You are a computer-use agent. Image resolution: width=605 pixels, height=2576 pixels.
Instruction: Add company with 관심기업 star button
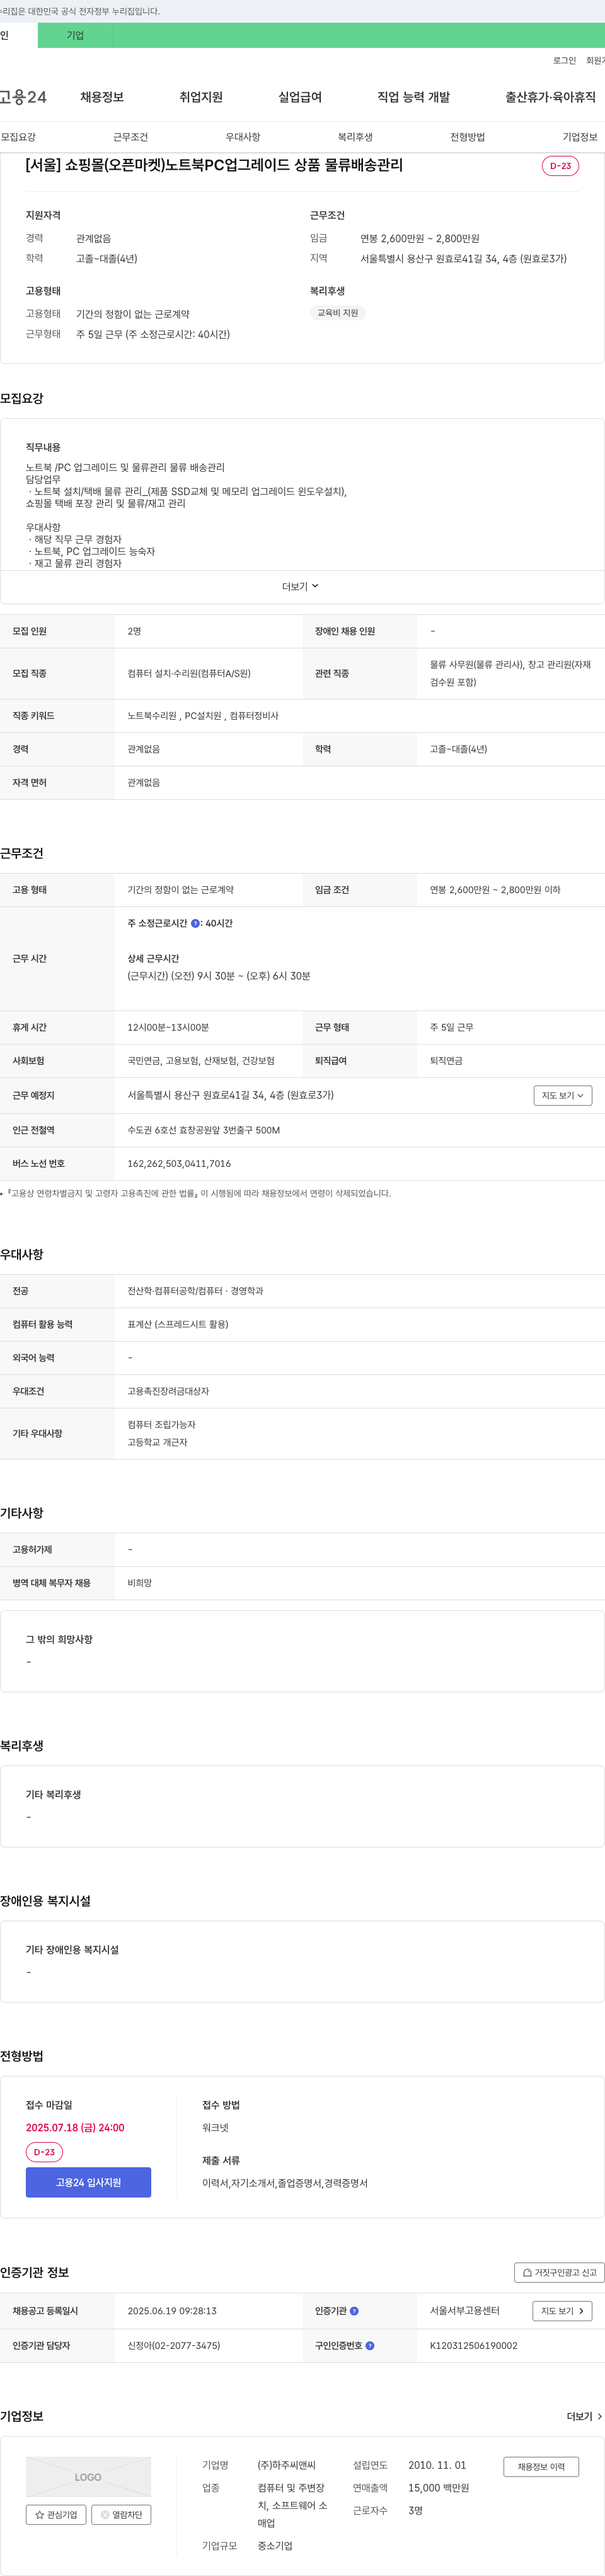point(56,2514)
